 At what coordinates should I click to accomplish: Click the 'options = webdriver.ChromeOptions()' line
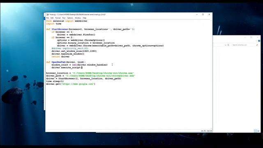[x=81, y=40]
